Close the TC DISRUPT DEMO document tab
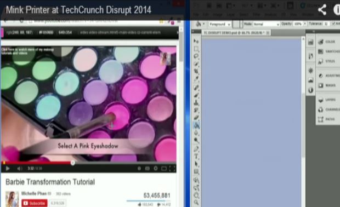The width and height of the screenshot is (340, 207). click(x=268, y=33)
